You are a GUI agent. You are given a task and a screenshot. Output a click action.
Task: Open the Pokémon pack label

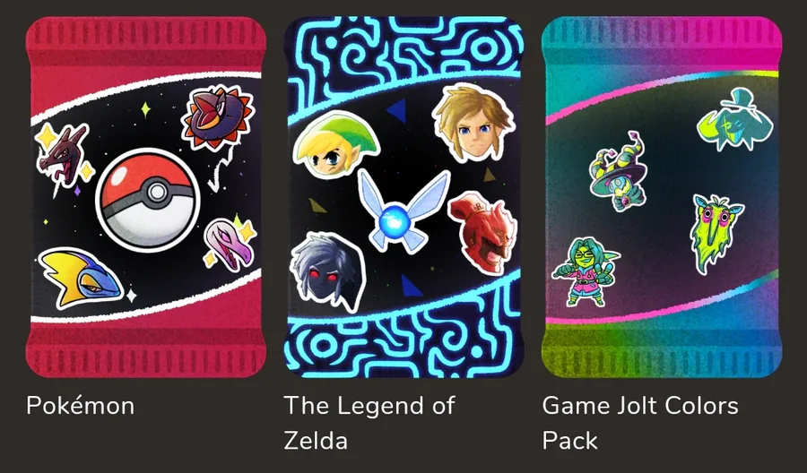point(81,406)
